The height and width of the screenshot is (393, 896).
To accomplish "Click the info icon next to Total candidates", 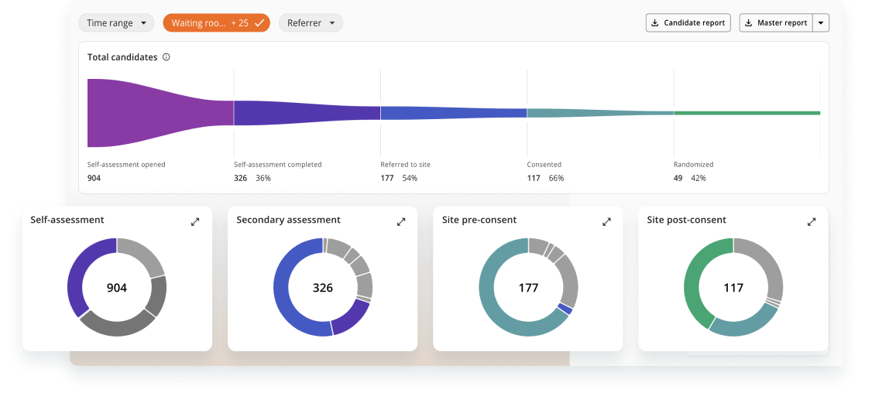I will pos(166,57).
